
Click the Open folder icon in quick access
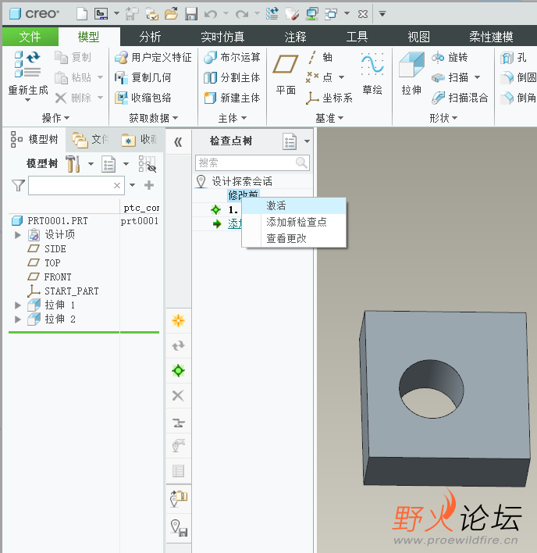pyautogui.click(x=171, y=14)
